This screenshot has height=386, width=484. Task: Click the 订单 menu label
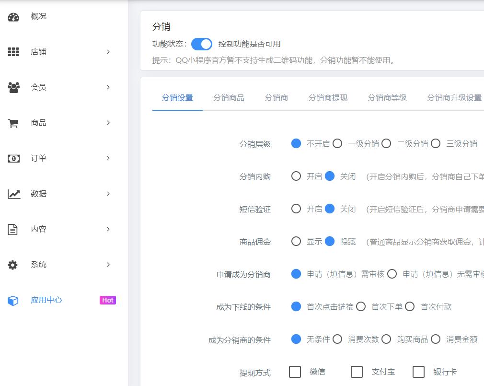39,158
